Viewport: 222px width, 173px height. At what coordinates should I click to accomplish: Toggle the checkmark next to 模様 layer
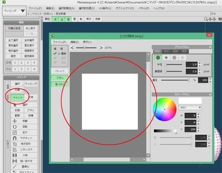pyautogui.click(x=55, y=53)
